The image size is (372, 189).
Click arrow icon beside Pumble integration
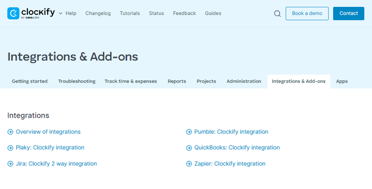(x=189, y=132)
